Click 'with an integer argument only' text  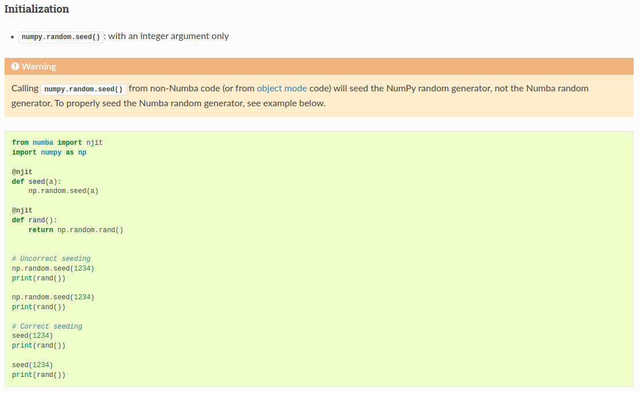click(168, 36)
